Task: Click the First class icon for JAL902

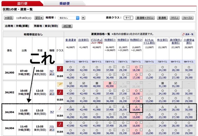Action: (60, 85)
